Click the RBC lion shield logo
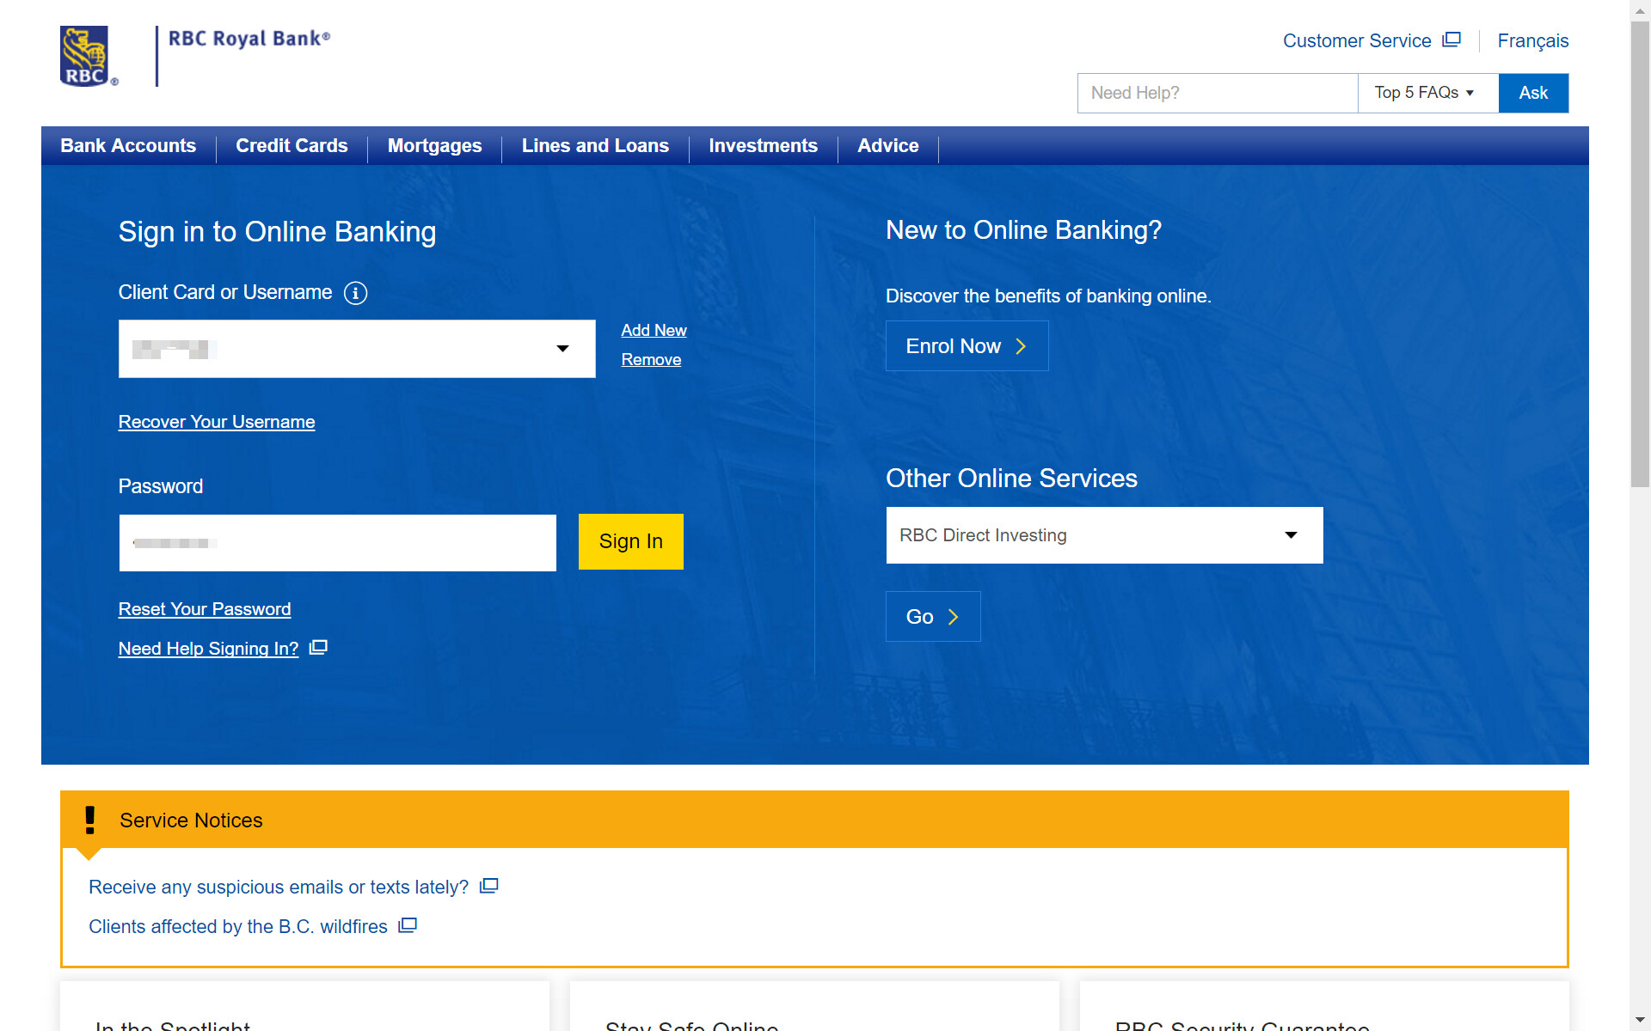 89,56
